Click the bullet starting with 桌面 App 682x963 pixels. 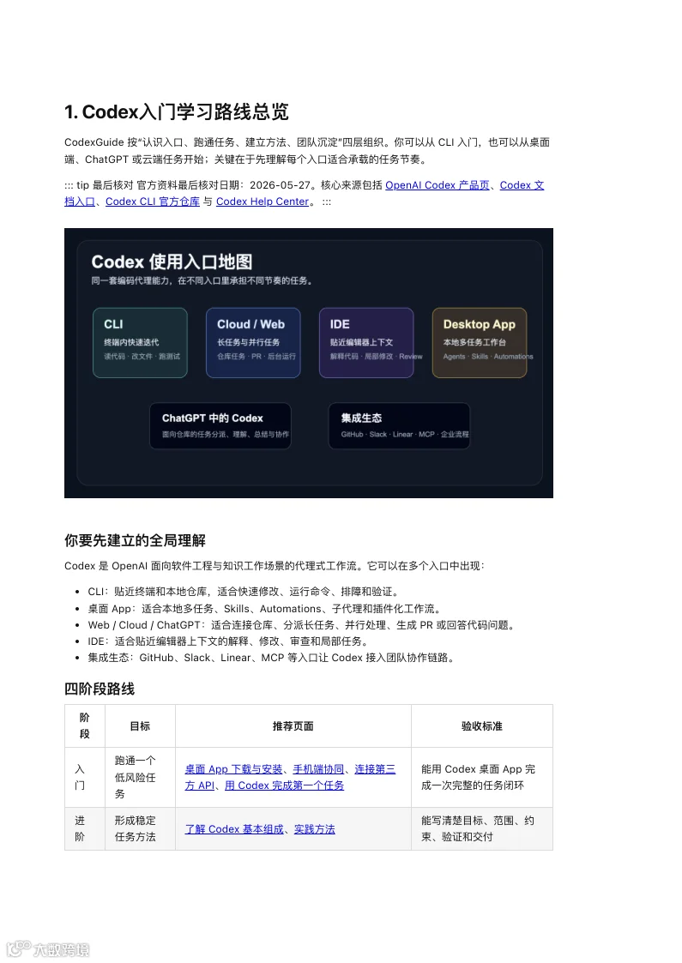point(265,609)
